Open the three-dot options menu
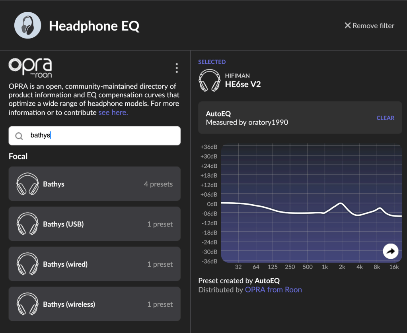The height and width of the screenshot is (333, 407). point(177,68)
